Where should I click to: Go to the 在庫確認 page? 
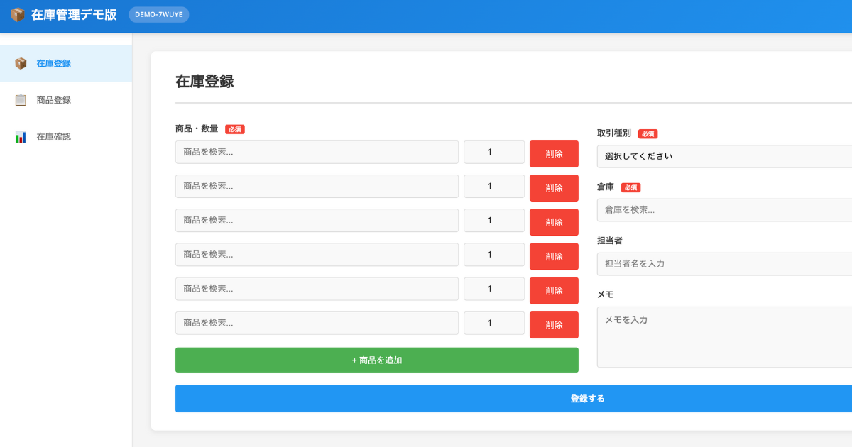tap(54, 137)
